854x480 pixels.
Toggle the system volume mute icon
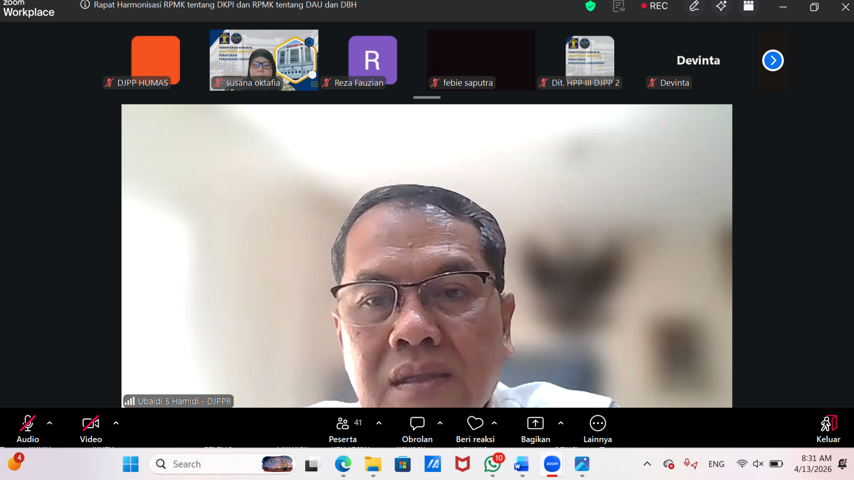coord(758,464)
